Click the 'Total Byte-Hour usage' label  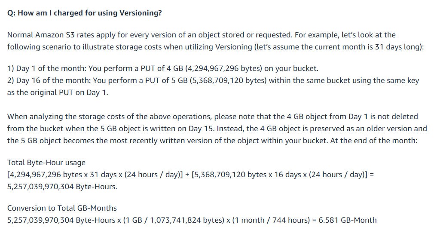tap(46, 162)
